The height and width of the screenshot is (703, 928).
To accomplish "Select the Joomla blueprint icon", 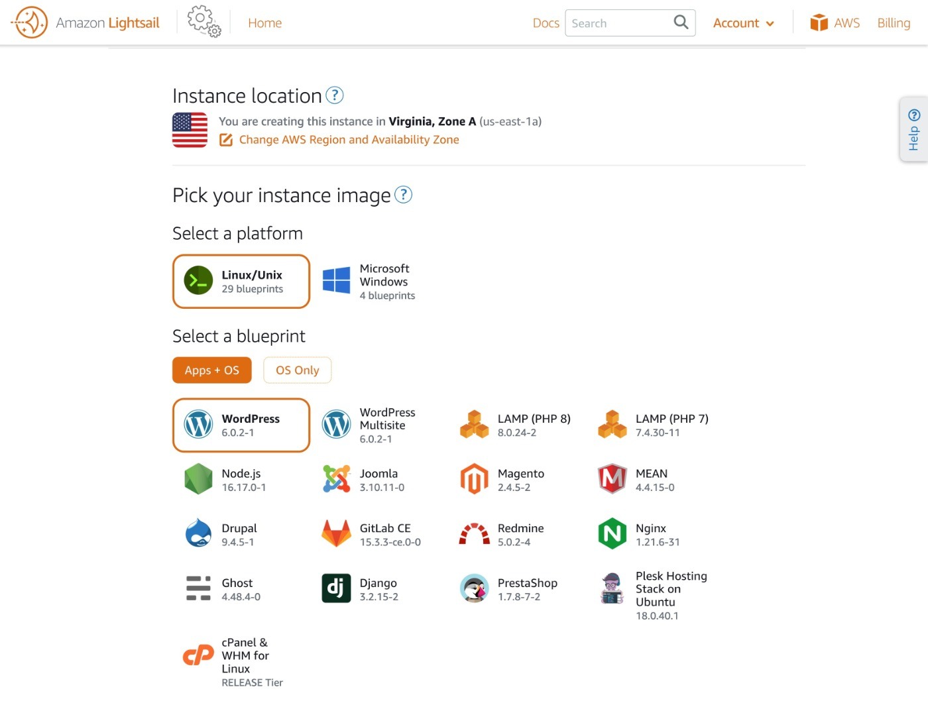I will tap(337, 479).
